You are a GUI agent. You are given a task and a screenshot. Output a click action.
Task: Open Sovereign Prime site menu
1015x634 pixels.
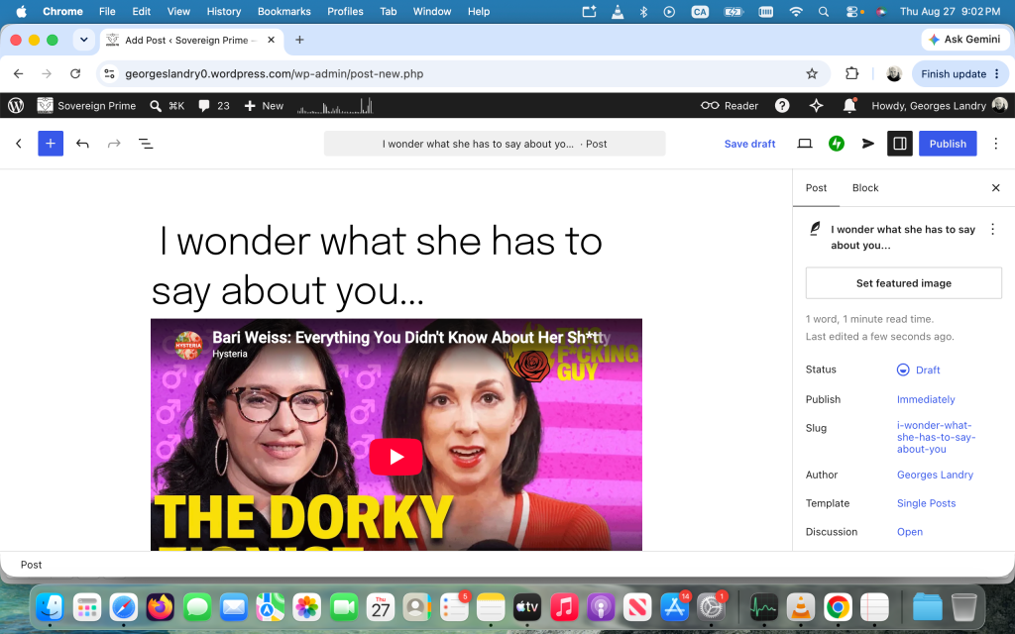87,105
